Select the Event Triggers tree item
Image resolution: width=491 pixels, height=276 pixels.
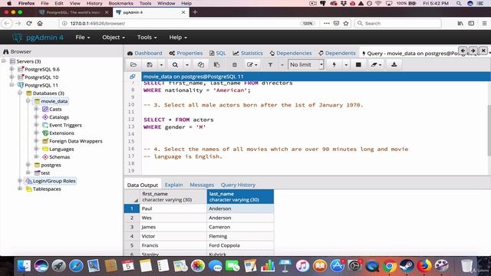tap(65, 125)
